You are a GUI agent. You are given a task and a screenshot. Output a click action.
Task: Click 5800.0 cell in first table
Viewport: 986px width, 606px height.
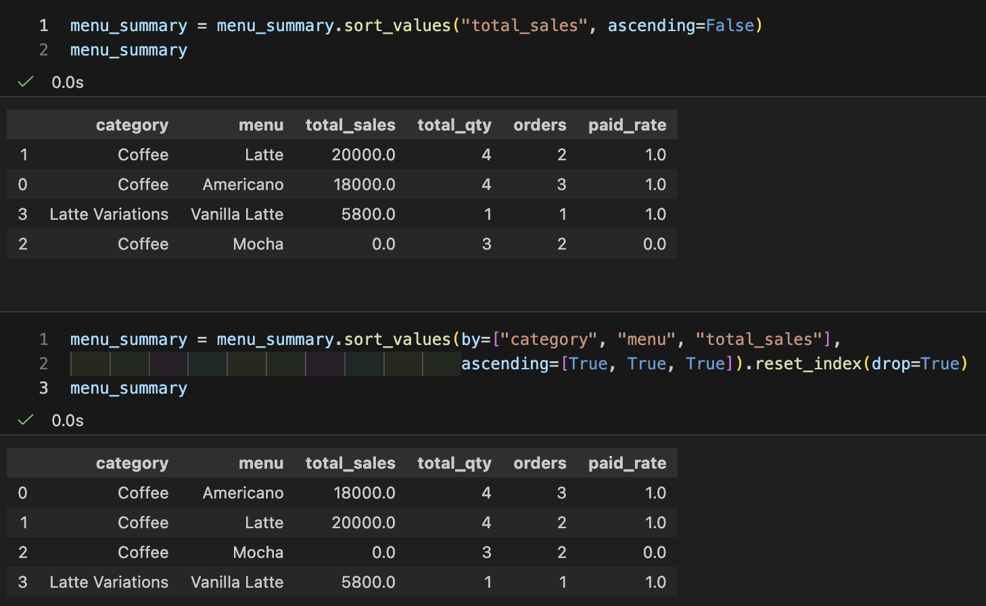coord(368,214)
